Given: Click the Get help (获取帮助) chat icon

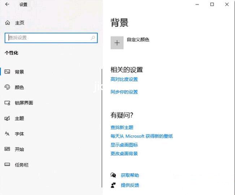Looking at the screenshot, I should pyautogui.click(x=113, y=175).
